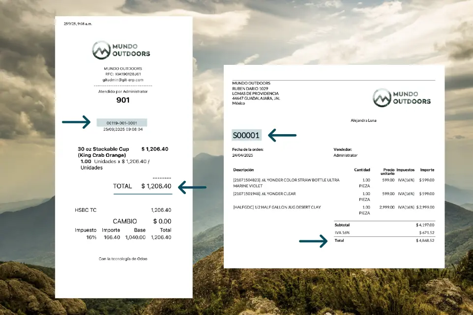
Task: Click the order date 24/04/2025
Action: click(x=242, y=155)
